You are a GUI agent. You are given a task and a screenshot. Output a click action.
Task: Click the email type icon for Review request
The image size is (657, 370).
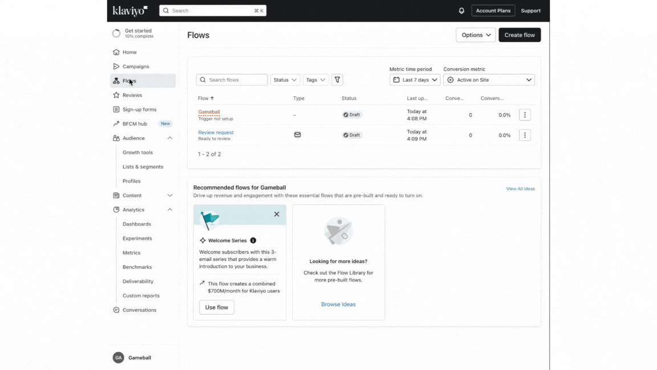(x=297, y=135)
